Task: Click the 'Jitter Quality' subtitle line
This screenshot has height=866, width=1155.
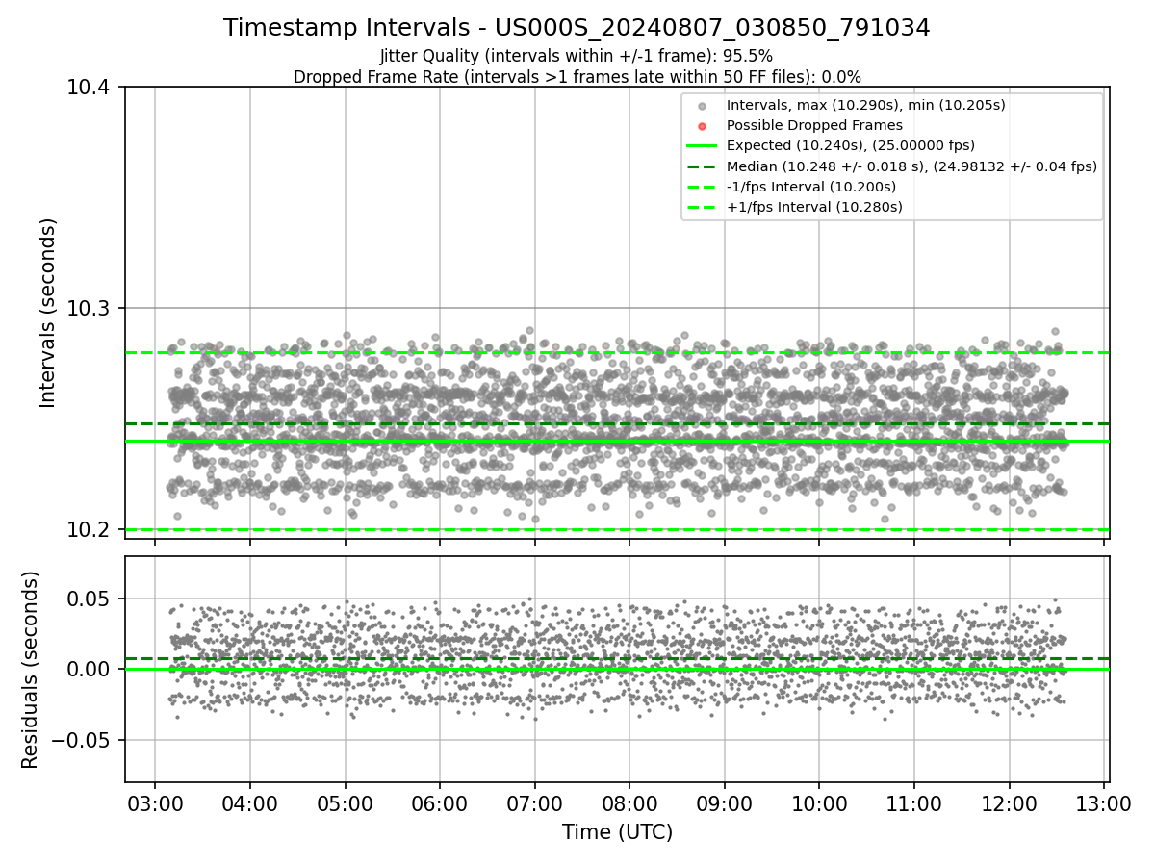Action: coord(577,56)
